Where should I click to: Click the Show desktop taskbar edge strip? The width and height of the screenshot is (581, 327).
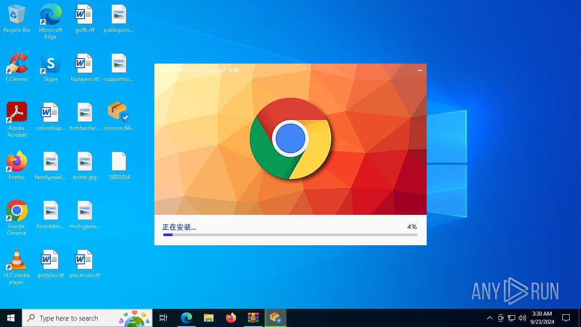(x=580, y=318)
